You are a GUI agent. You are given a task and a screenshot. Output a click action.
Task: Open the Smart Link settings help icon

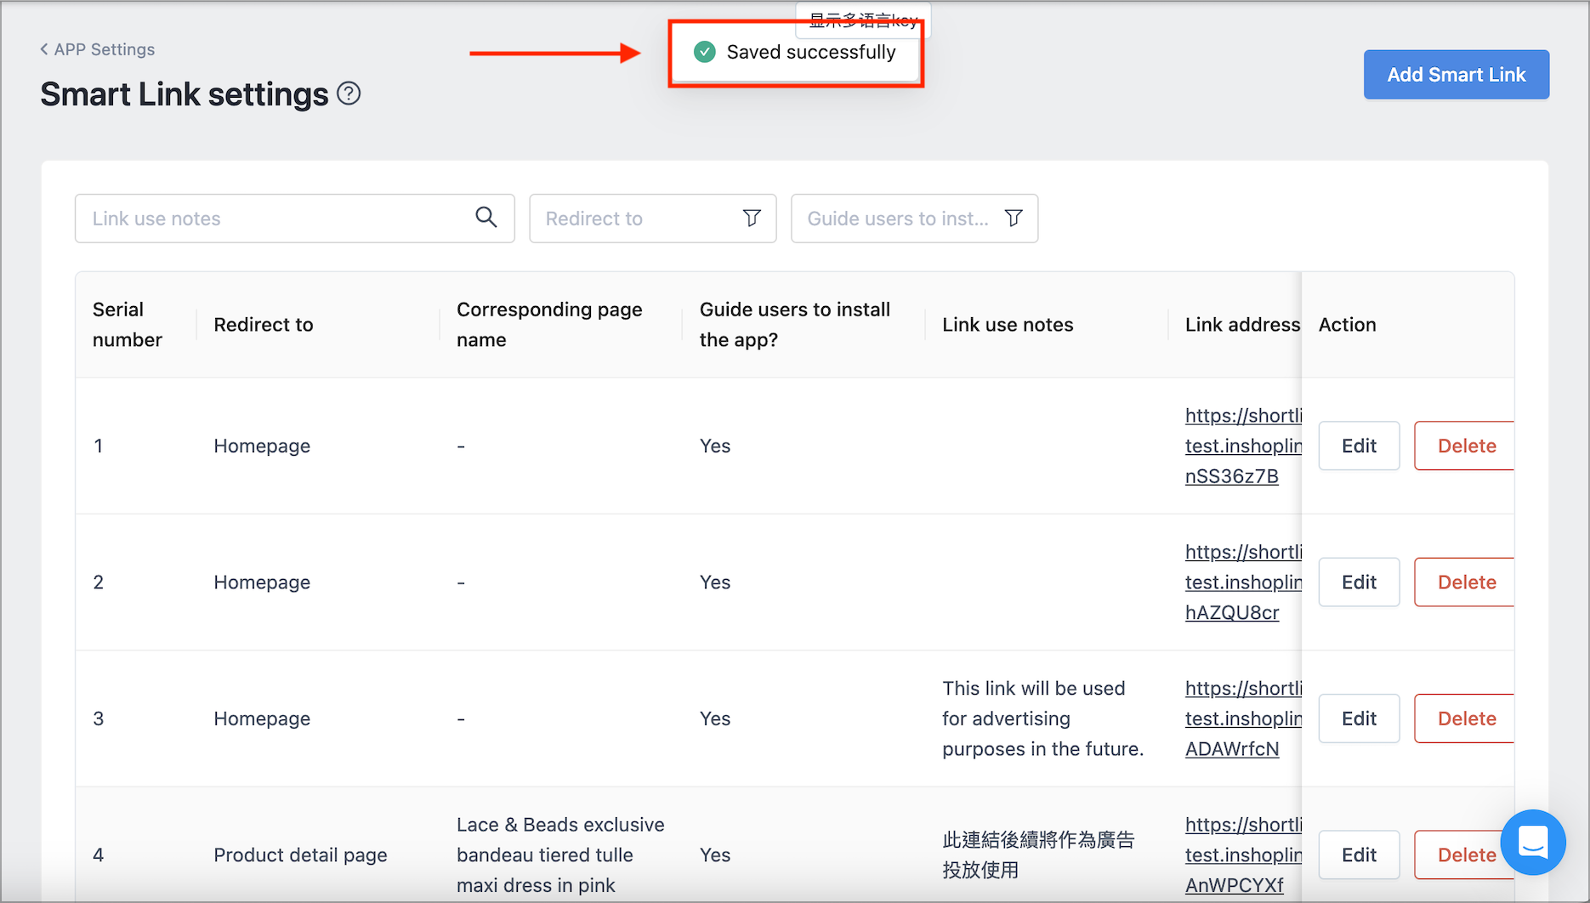pyautogui.click(x=349, y=94)
